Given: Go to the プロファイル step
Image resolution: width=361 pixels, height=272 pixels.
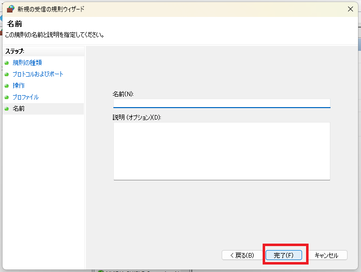Looking at the screenshot, I should pyautogui.click(x=25, y=97).
